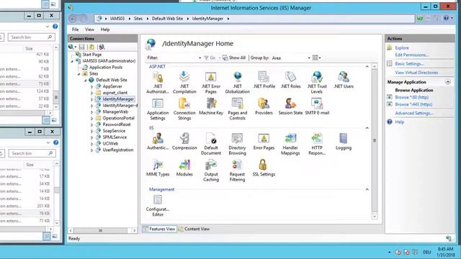The image size is (461, 259).
Task: Collapse the Management group section
Action: click(367, 189)
